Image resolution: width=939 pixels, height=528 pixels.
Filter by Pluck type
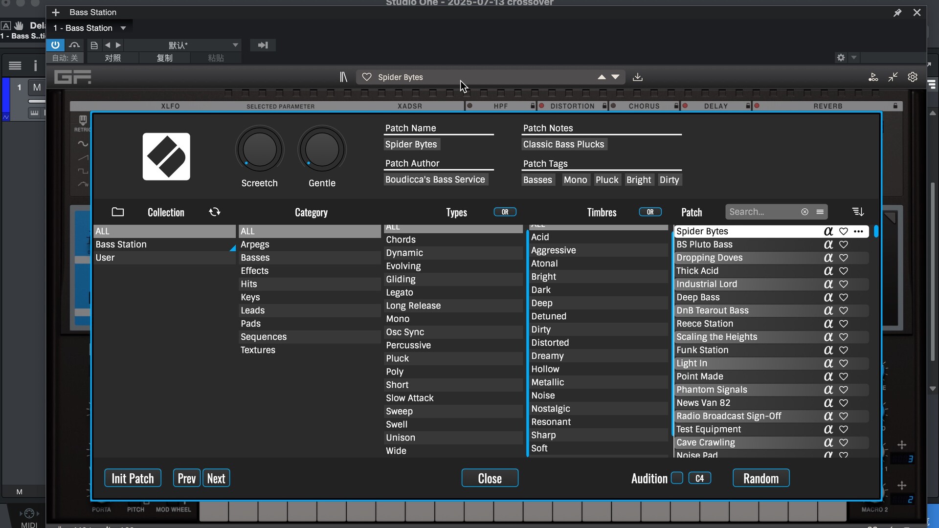tap(453, 358)
